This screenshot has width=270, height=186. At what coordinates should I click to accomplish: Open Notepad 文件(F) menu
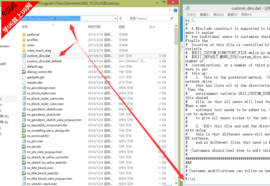click(x=191, y=15)
